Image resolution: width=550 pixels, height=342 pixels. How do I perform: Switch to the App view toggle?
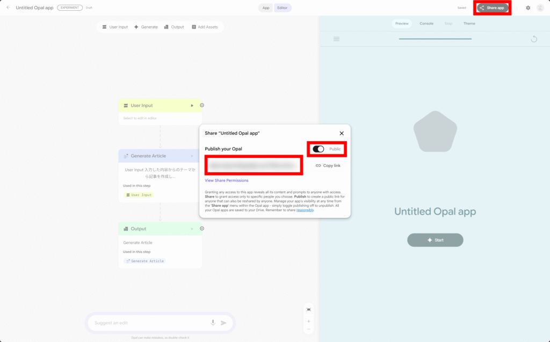[266, 8]
